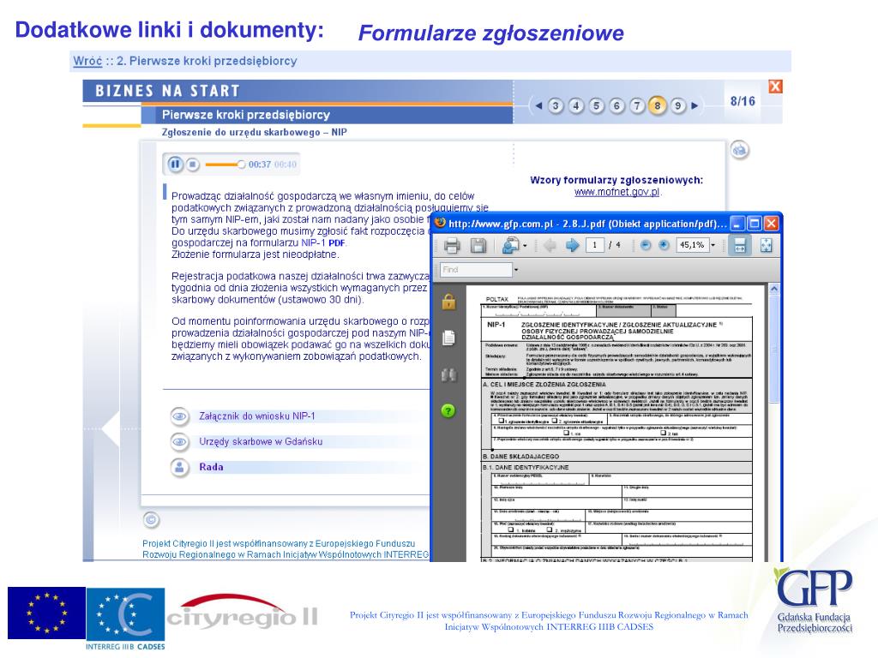Go to previous PDF page arrow
The width and height of the screenshot is (878, 658).
click(550, 245)
